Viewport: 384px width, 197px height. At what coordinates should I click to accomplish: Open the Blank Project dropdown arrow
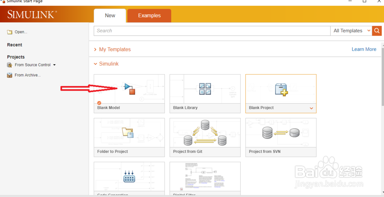coord(311,108)
